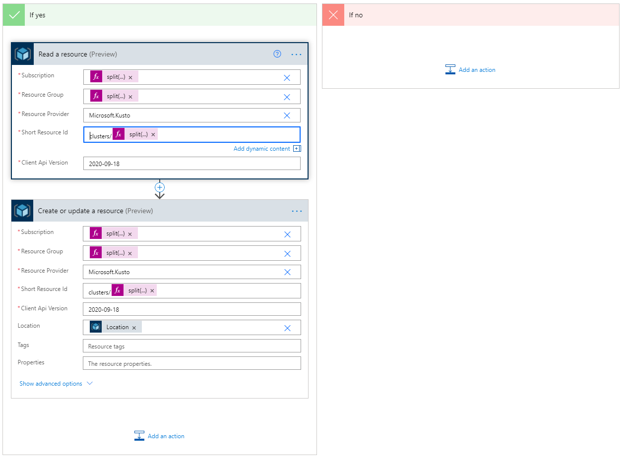Open the ellipsis menu on Create or update a resource
The height and width of the screenshot is (461, 627).
(x=296, y=211)
